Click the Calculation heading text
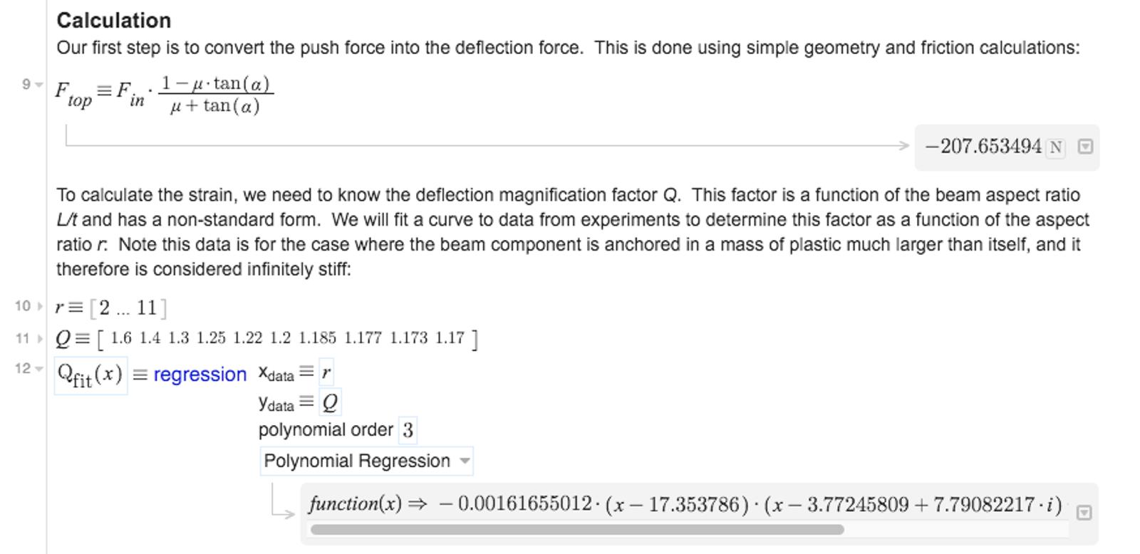This screenshot has width=1140, height=554. (x=114, y=20)
